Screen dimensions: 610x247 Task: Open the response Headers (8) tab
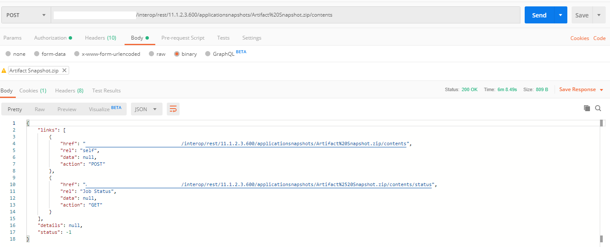point(69,90)
